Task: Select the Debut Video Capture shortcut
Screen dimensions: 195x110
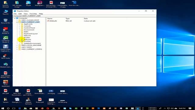Action: 5,48
